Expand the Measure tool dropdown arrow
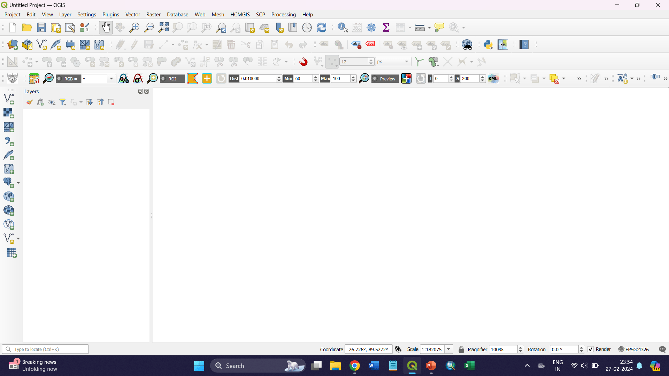 [429, 28]
